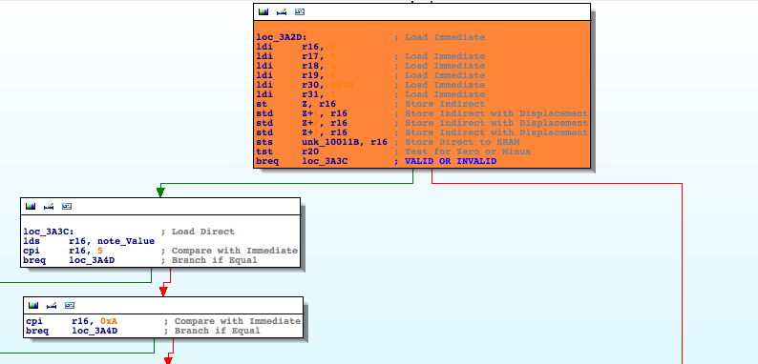Screen dimensions: 758x364
Task: Click loc_3A4D operand below cpi r16, 0xA
Action: pos(95,331)
